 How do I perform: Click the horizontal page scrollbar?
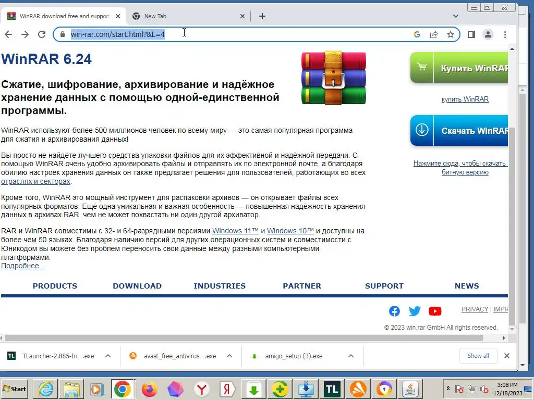(244, 337)
